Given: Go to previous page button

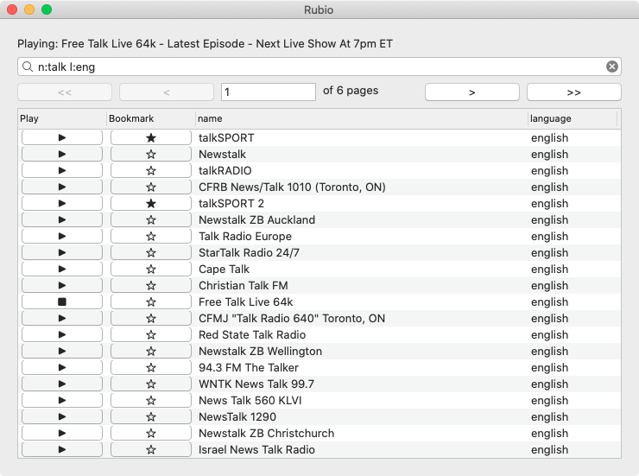Looking at the screenshot, I should (167, 92).
